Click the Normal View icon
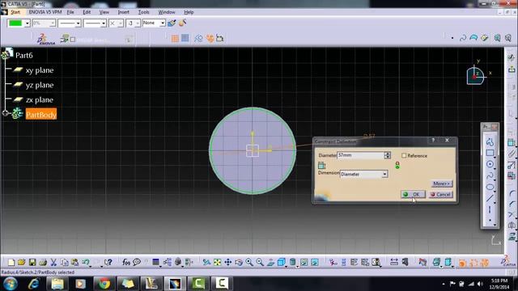 click(270, 262)
